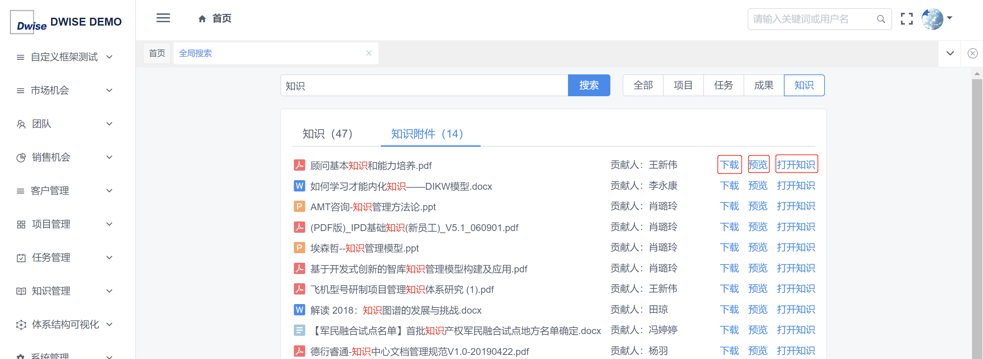This screenshot has width=983, height=359.
Task: Select the 全部 filter option
Action: [642, 85]
